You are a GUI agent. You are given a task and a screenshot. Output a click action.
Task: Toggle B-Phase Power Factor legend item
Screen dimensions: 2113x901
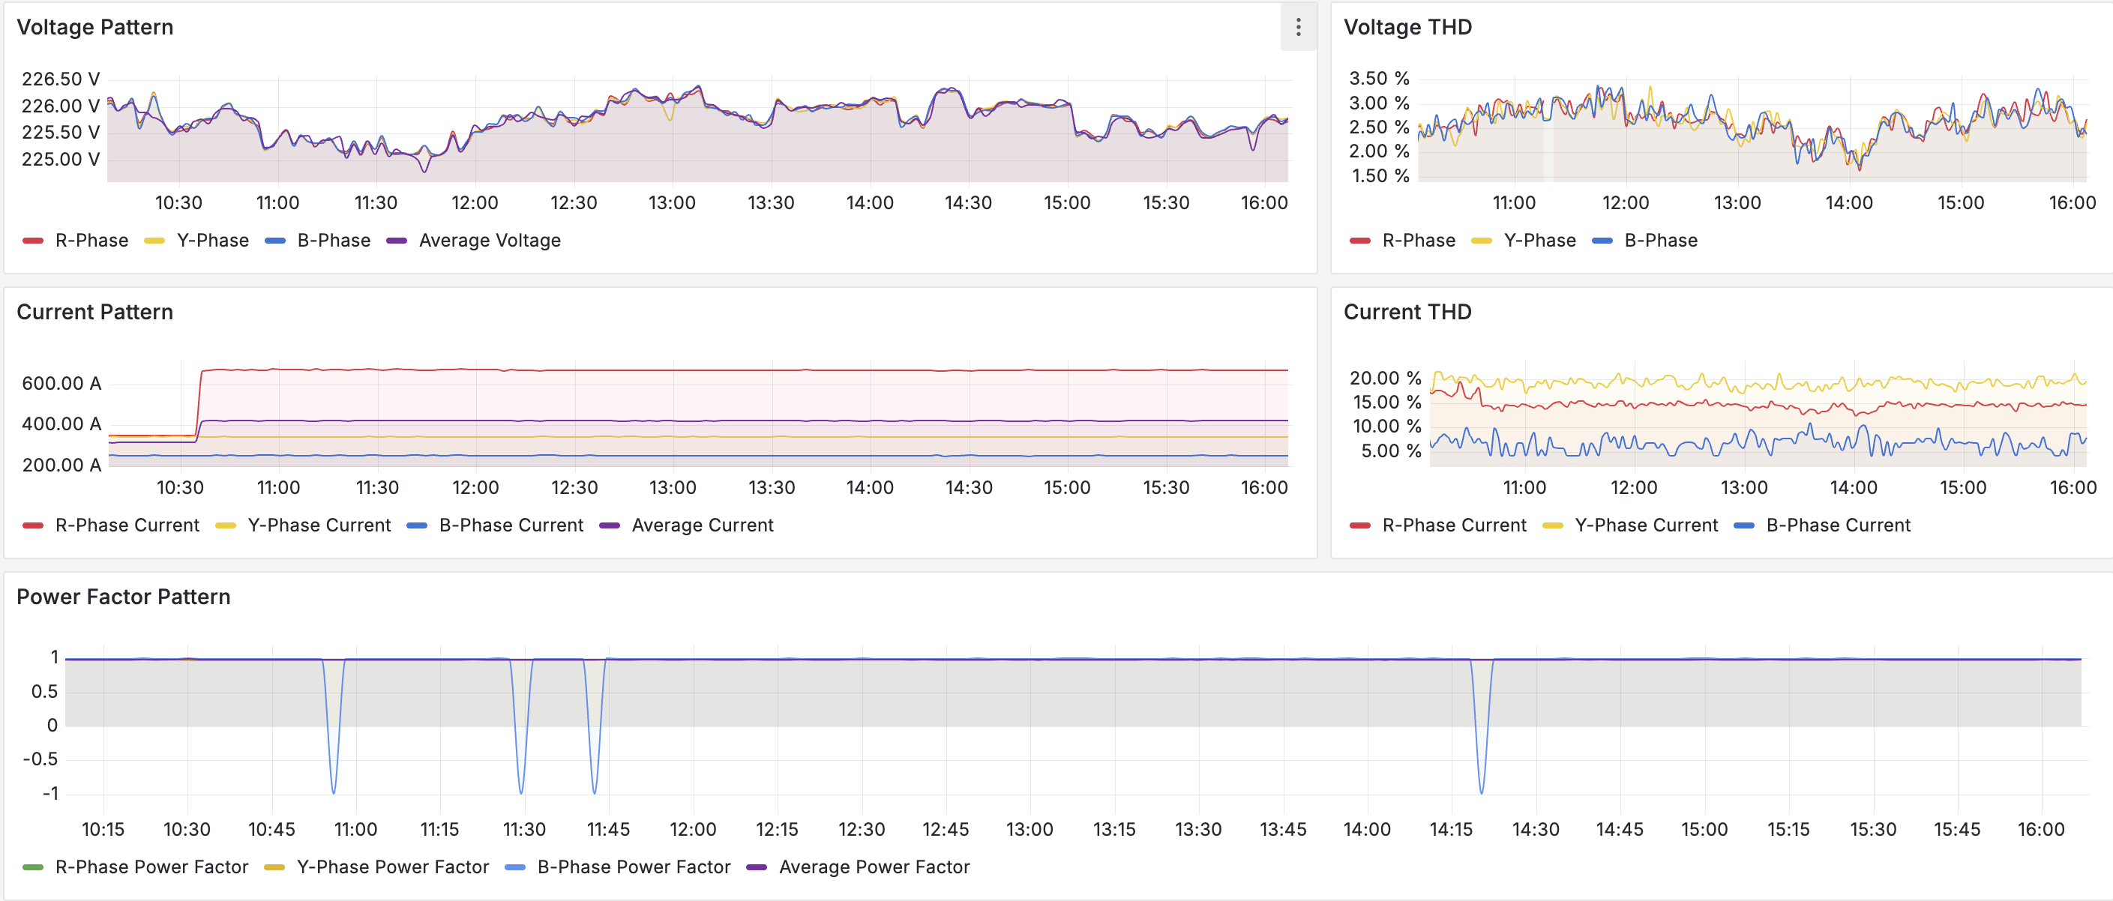point(634,867)
